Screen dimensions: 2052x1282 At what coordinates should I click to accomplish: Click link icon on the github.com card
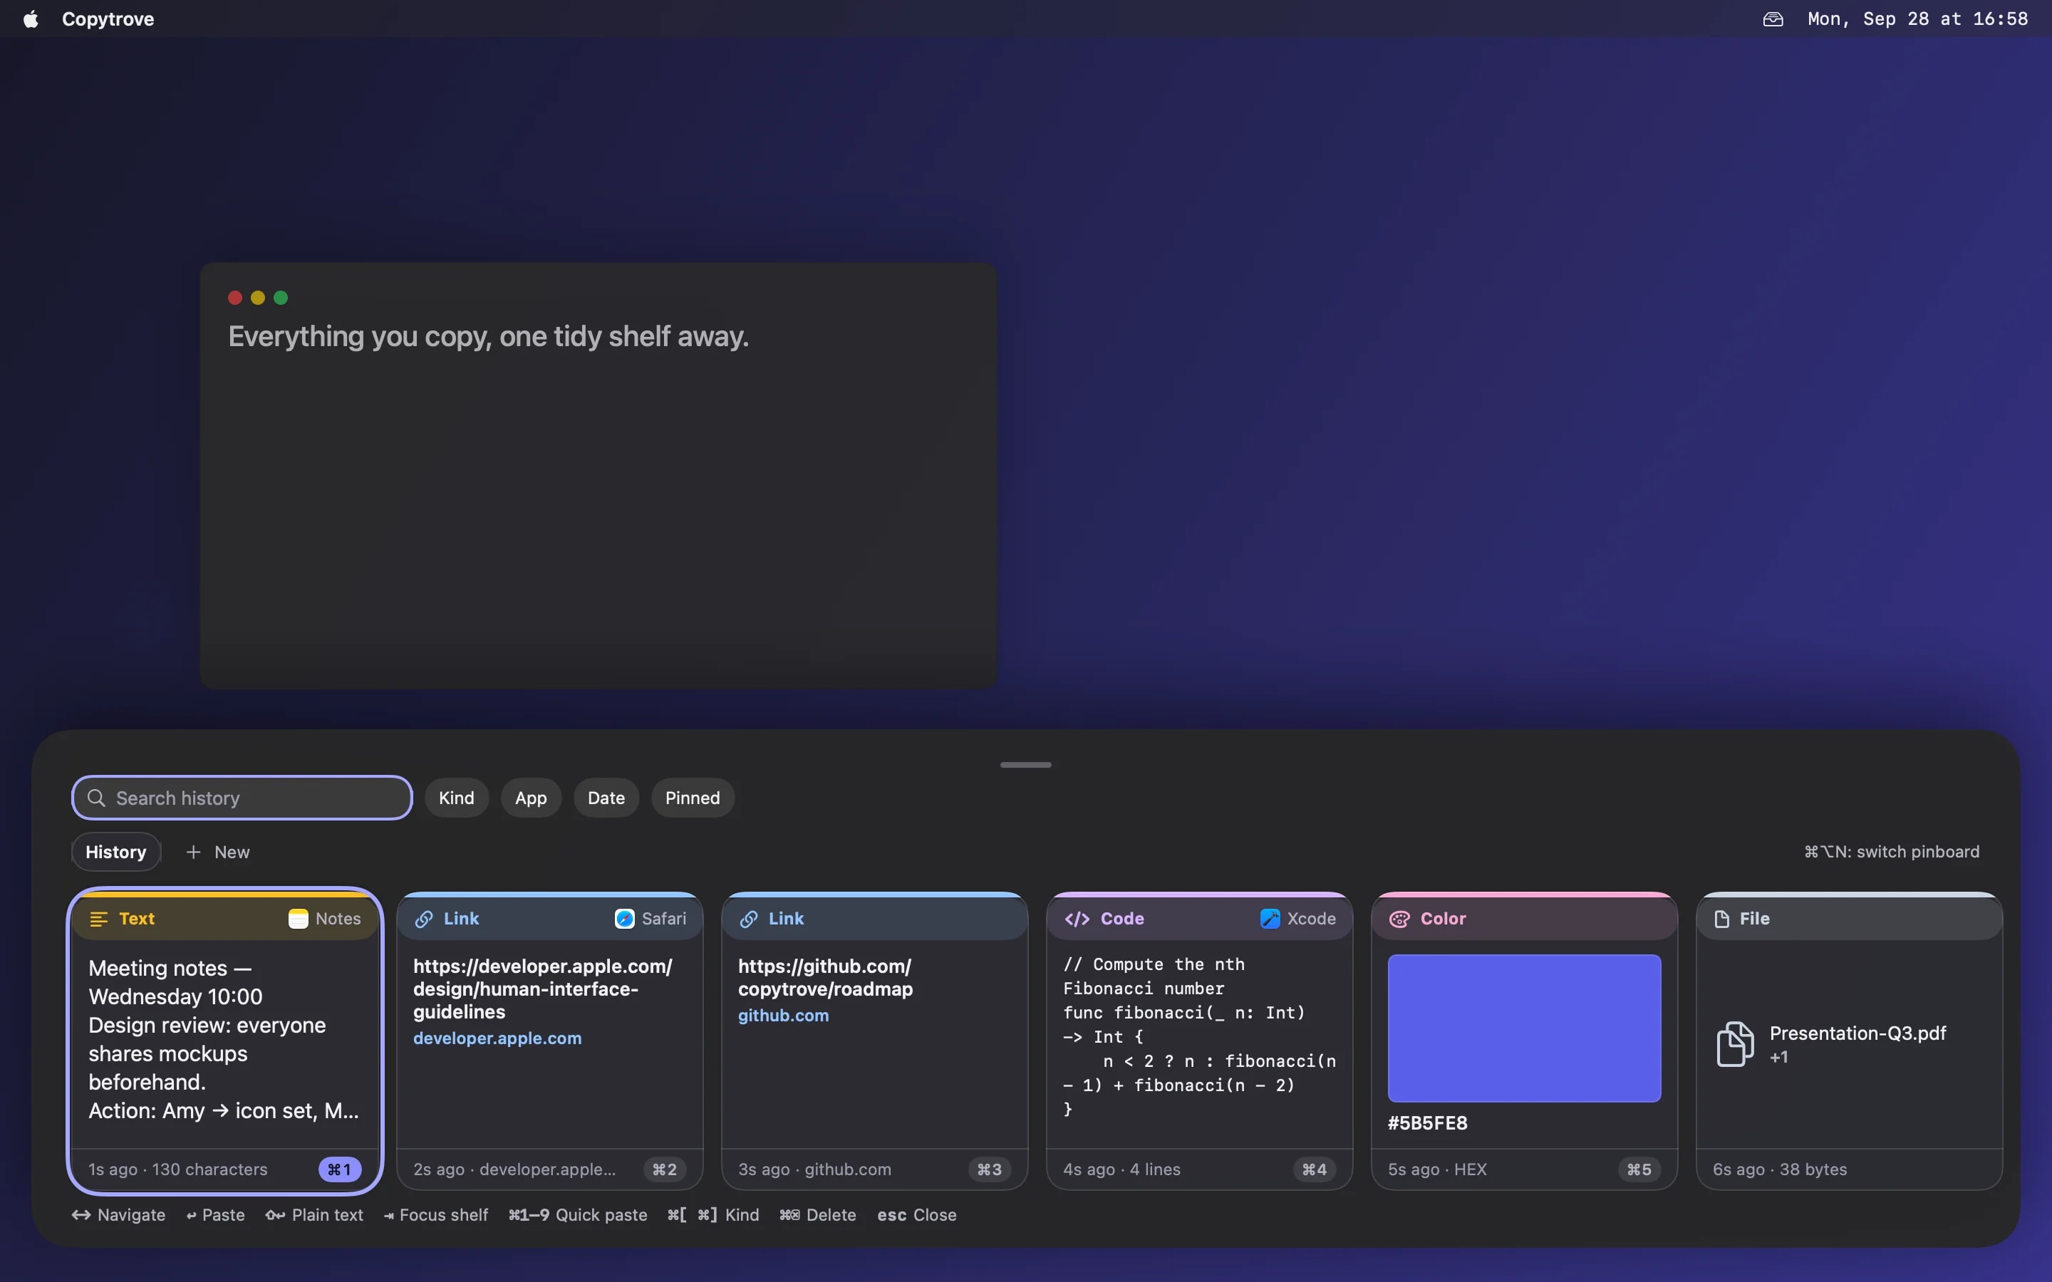click(x=749, y=919)
